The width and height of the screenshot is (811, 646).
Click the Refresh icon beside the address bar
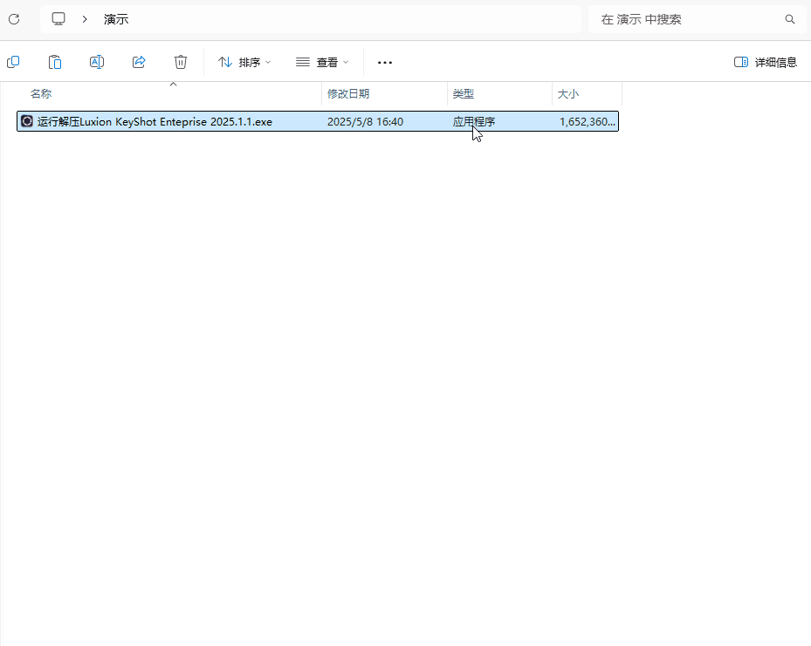(x=14, y=18)
